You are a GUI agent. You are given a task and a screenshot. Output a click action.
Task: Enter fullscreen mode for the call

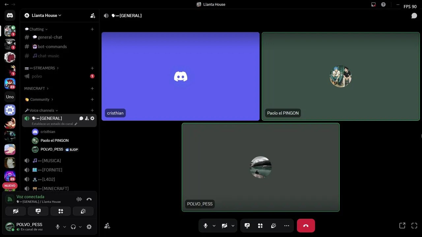414,226
